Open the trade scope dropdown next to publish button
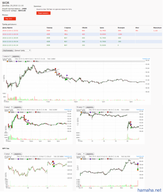 [23, 50]
